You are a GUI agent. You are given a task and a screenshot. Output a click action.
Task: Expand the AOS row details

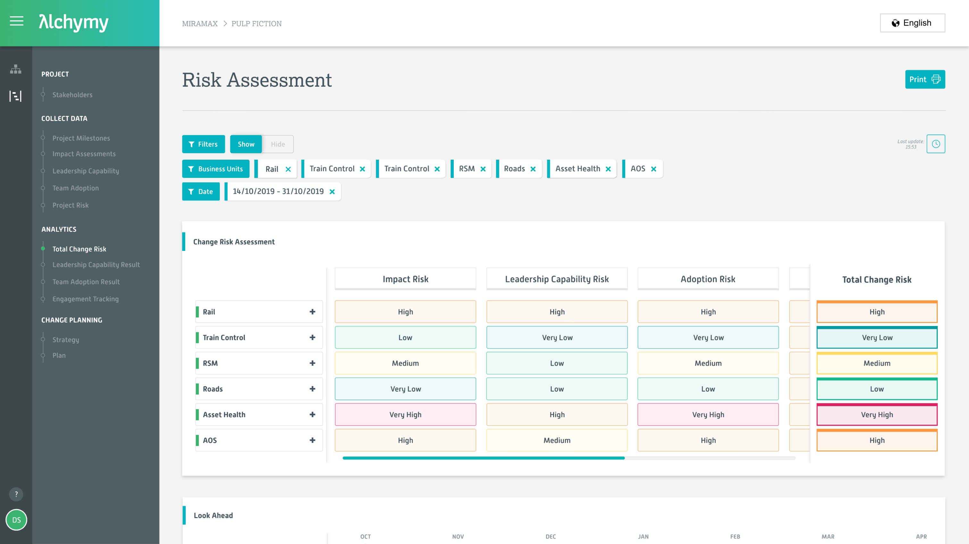click(312, 440)
